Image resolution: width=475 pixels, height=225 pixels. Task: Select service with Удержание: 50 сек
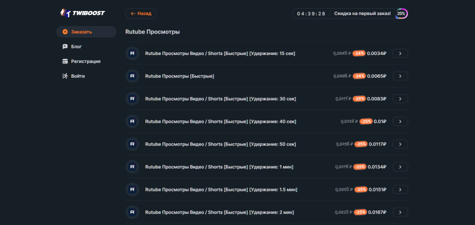[220, 144]
